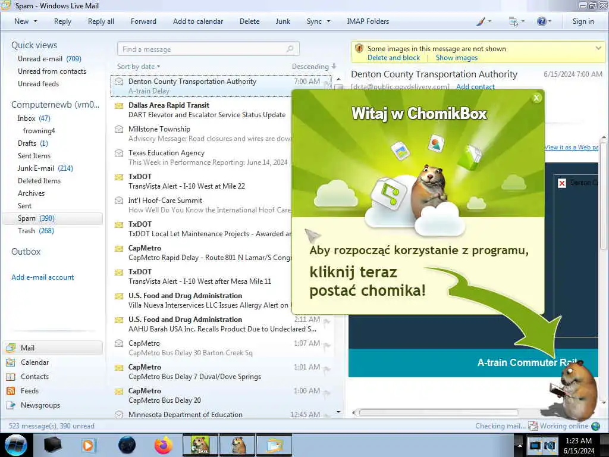Click the message list scroll-down arrow

tap(338, 412)
